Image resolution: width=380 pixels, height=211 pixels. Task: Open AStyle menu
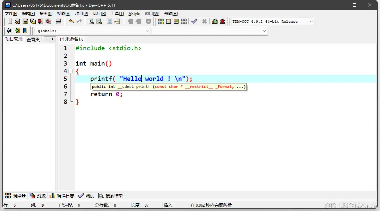point(134,14)
